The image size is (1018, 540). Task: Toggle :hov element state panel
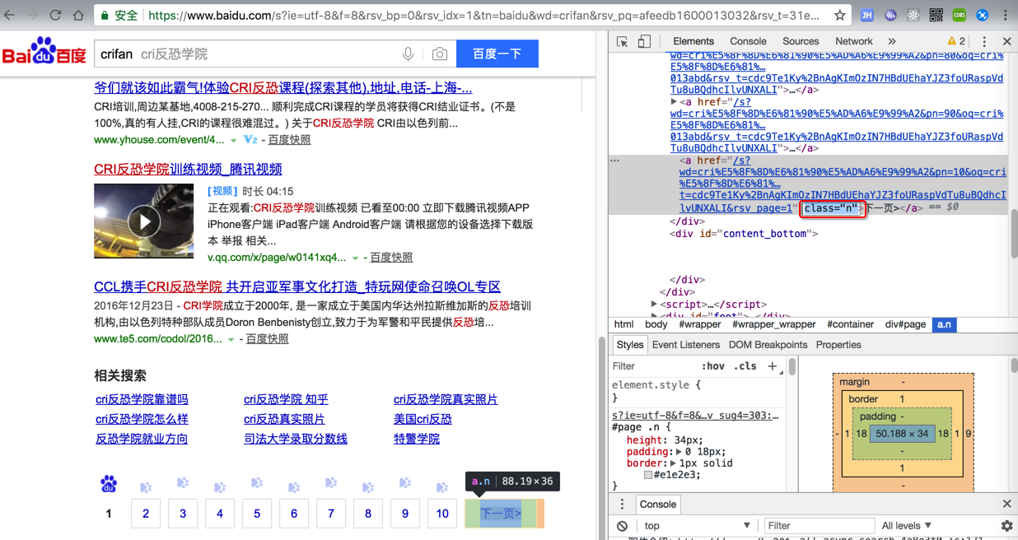tap(713, 366)
